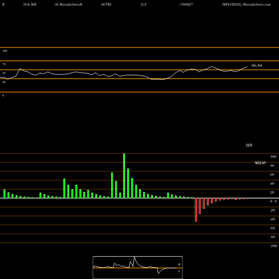Click the 938027 code in header
Screen dimensions: 279x279
187,4
